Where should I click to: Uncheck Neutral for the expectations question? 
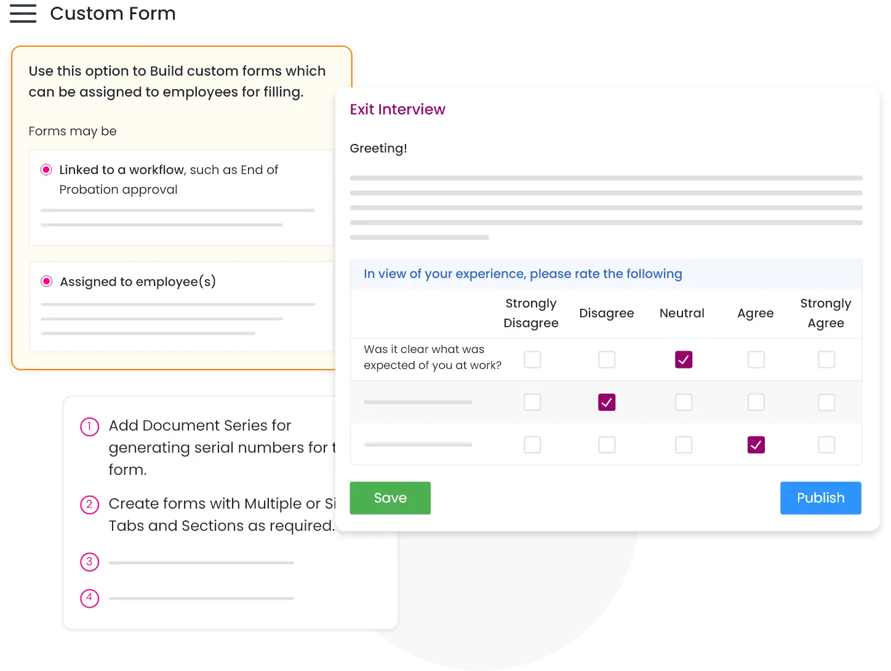pos(683,360)
